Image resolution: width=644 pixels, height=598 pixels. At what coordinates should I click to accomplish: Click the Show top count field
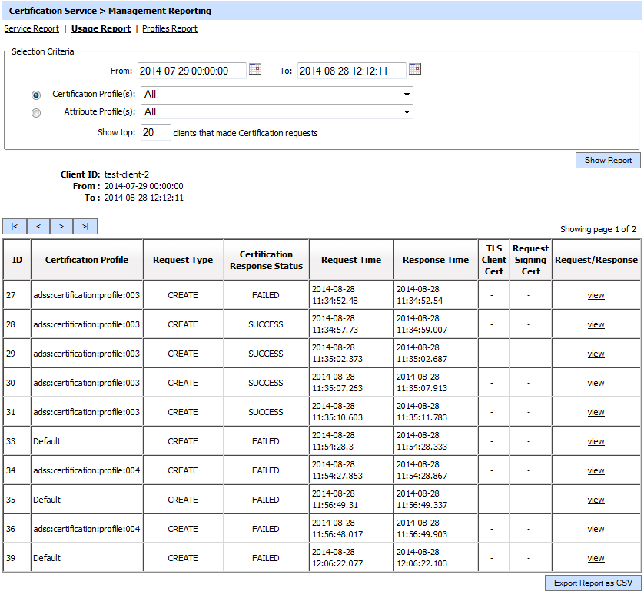pyautogui.click(x=156, y=132)
